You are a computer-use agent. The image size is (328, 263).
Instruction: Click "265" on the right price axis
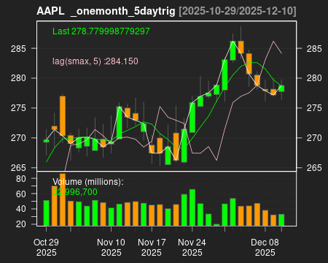tap(314, 167)
